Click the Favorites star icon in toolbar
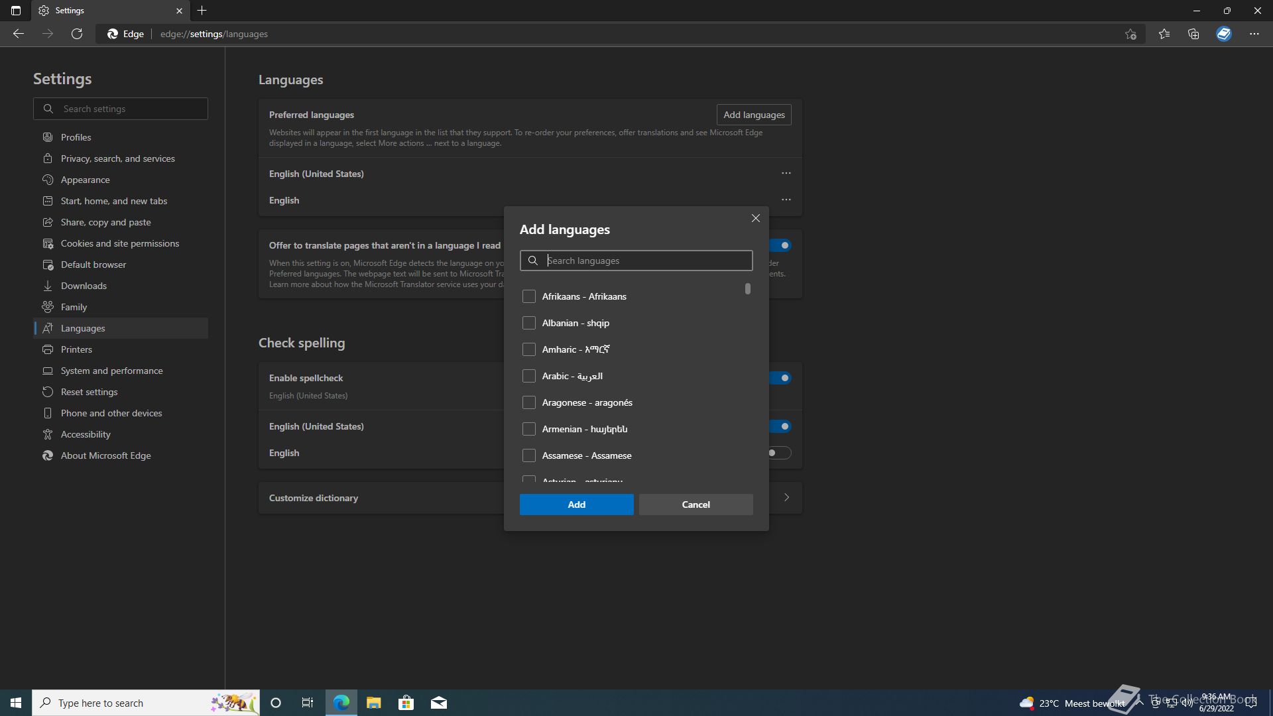 point(1164,34)
